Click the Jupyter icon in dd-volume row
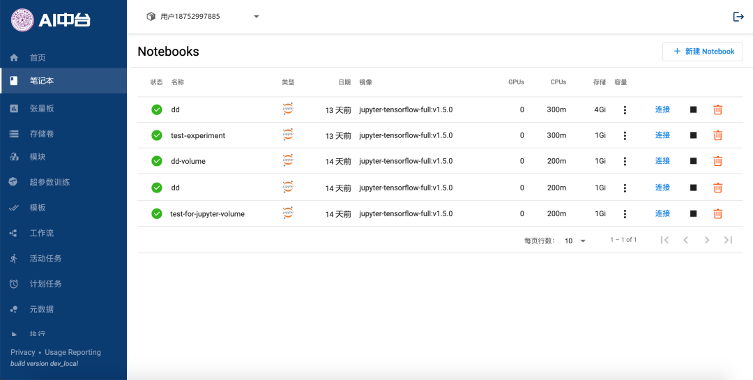This screenshot has width=753, height=380. (288, 160)
